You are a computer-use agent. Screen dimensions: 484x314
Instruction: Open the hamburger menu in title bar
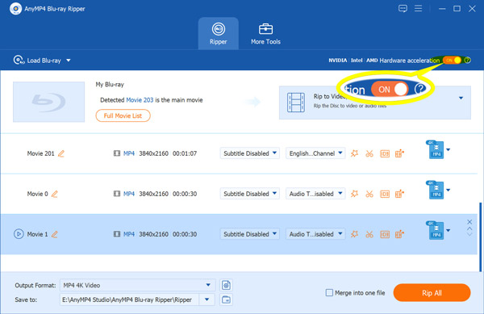[418, 8]
